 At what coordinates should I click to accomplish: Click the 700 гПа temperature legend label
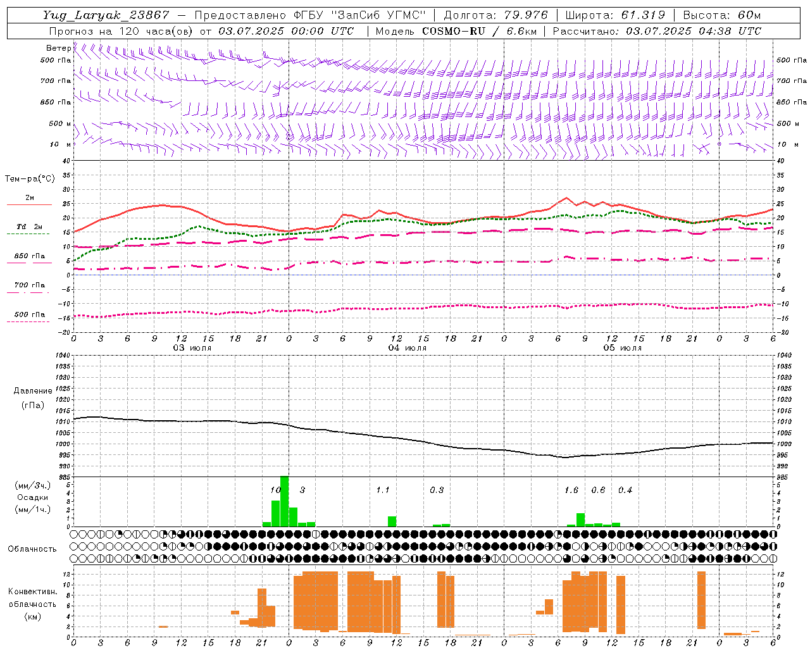[x=30, y=285]
